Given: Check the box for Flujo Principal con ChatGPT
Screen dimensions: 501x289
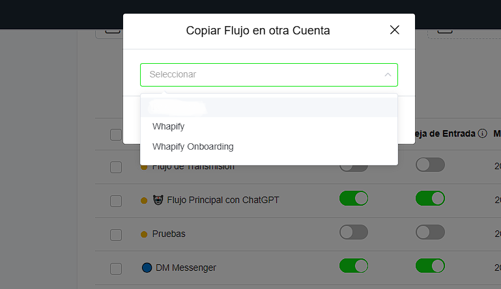Looking at the screenshot, I should (x=116, y=200).
